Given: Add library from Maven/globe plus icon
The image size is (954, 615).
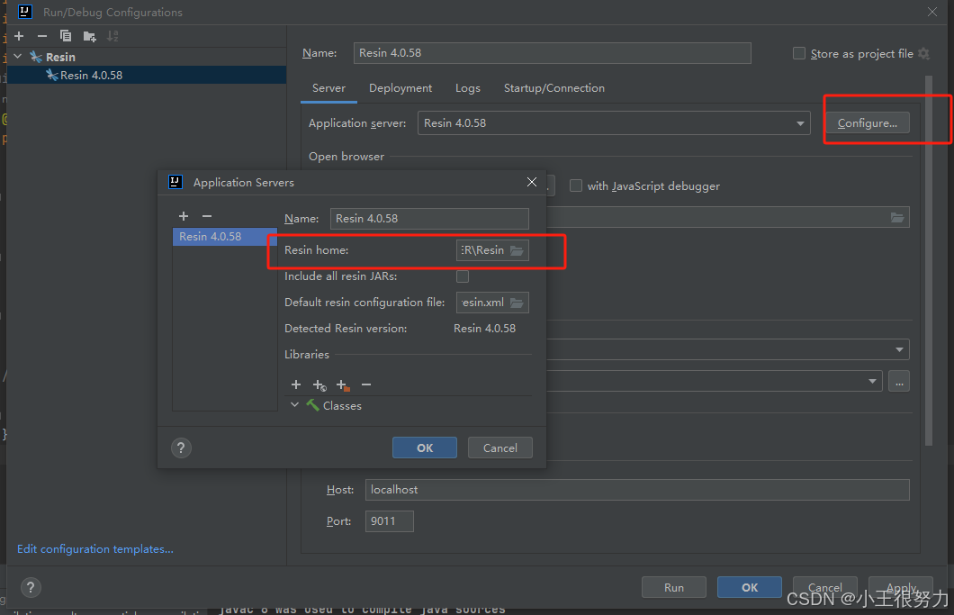Looking at the screenshot, I should click(x=319, y=384).
